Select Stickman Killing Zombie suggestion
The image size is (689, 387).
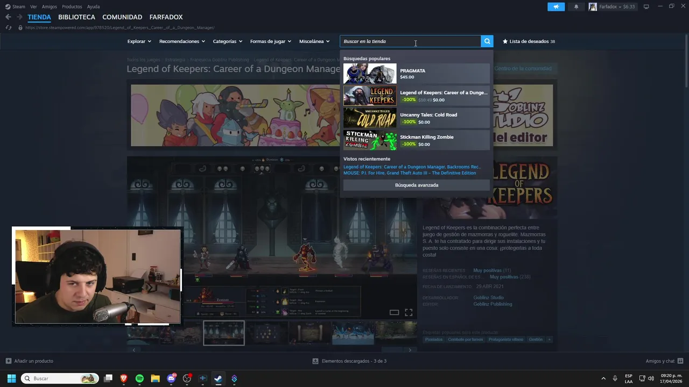(x=417, y=140)
